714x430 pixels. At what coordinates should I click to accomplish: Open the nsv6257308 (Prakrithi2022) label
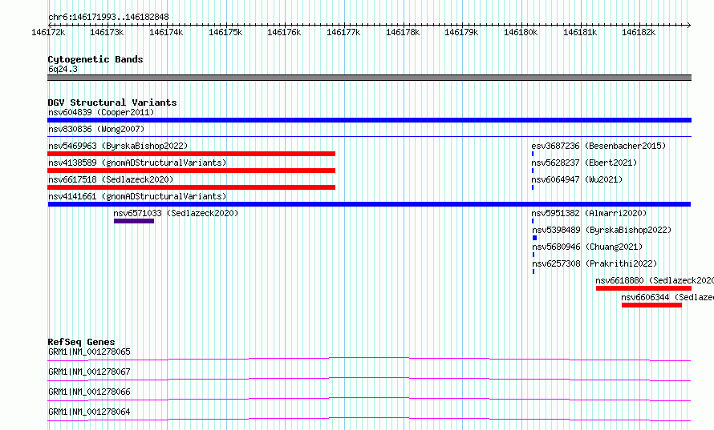pos(594,263)
